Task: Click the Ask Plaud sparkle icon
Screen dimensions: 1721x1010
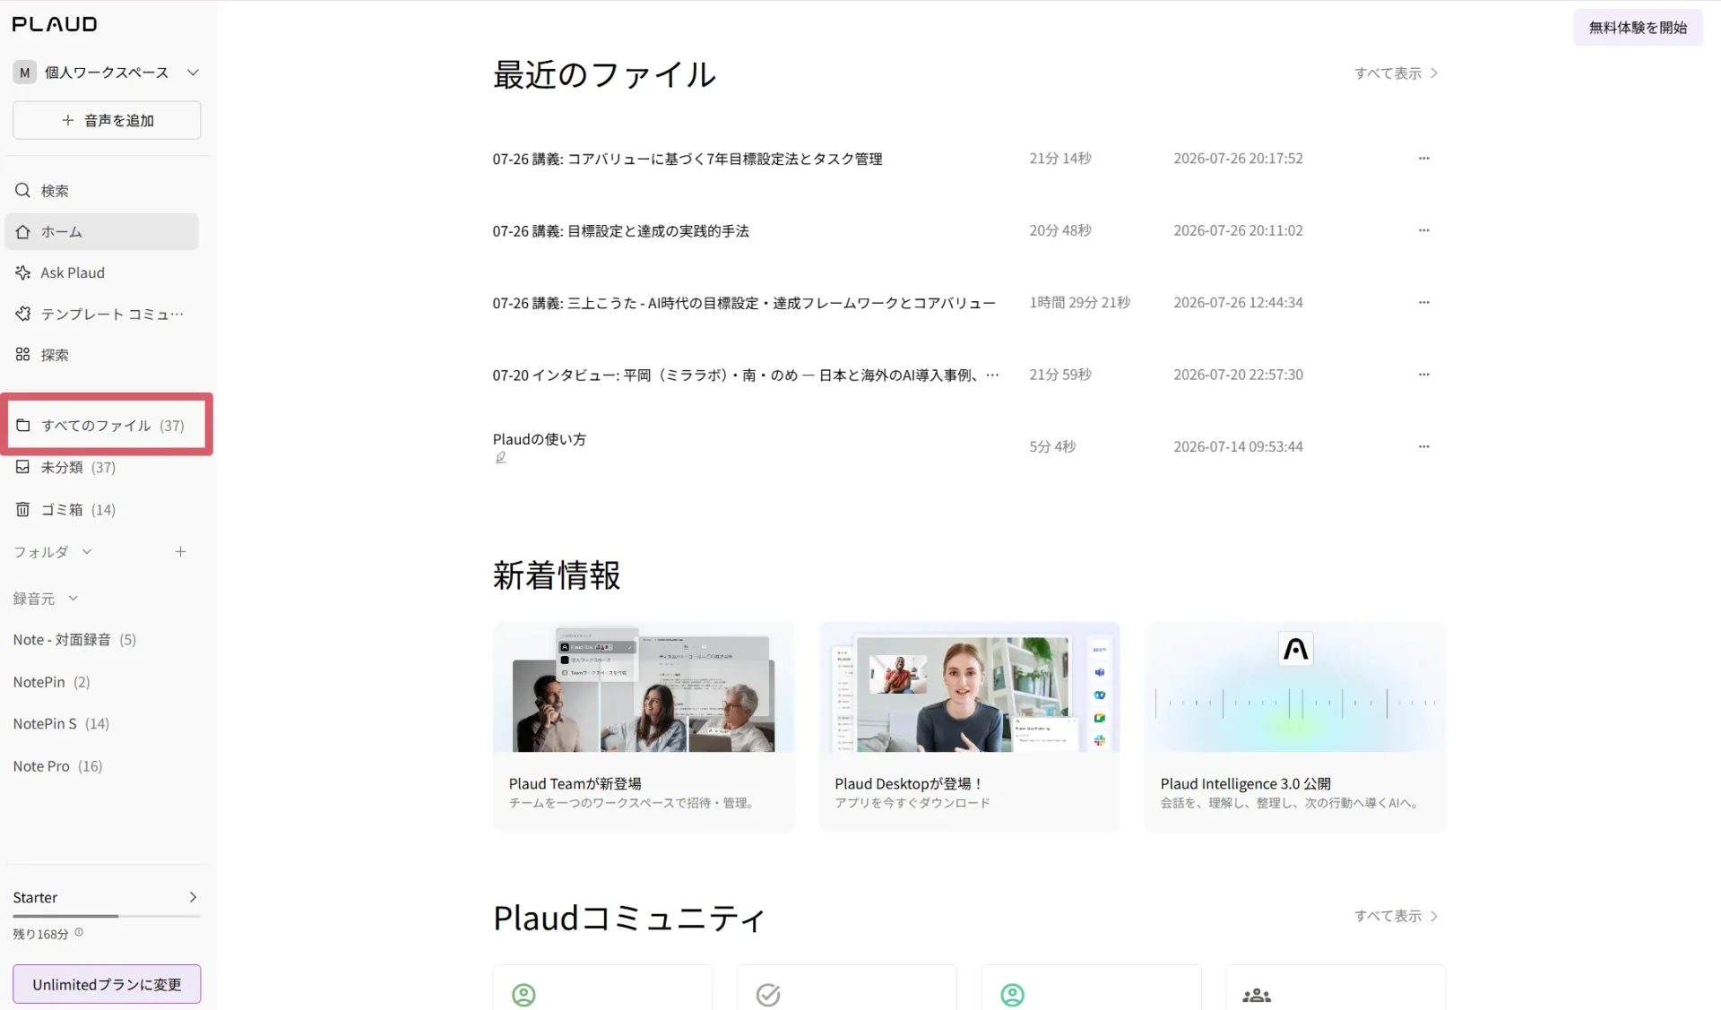Action: tap(23, 272)
